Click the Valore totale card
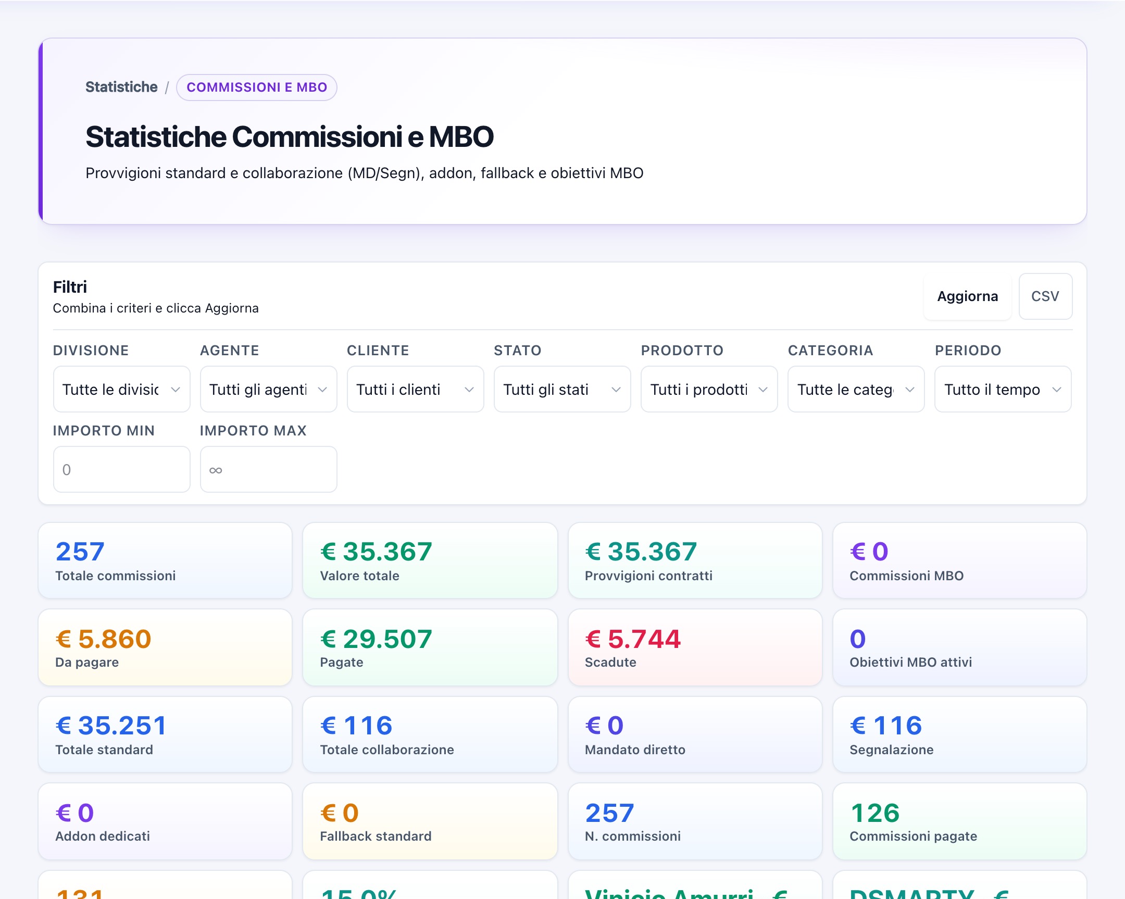 [430, 560]
